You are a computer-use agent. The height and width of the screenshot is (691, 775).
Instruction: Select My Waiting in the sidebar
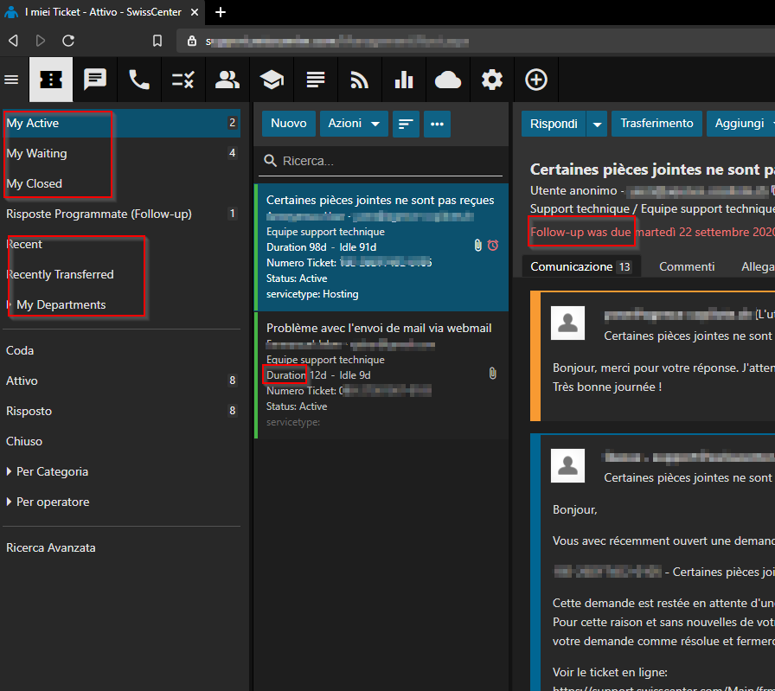point(36,154)
